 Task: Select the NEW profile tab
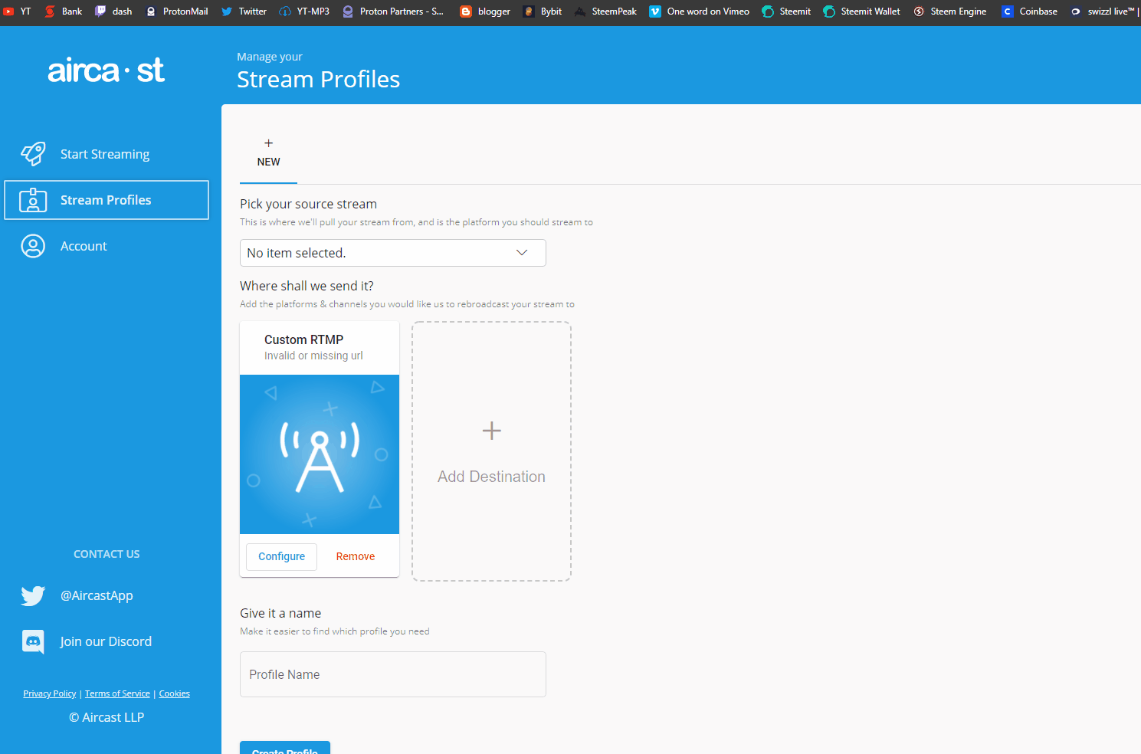[x=268, y=153]
